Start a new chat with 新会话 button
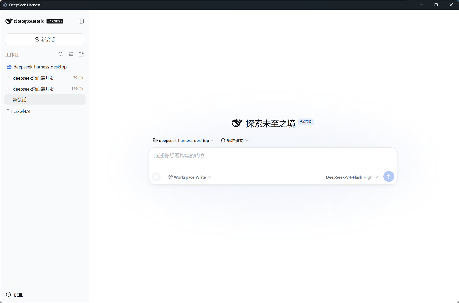This screenshot has height=303, width=459. pos(45,39)
